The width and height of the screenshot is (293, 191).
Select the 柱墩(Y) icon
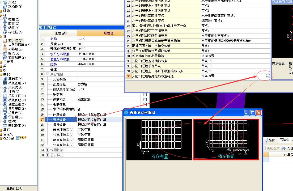[x=5, y=92]
